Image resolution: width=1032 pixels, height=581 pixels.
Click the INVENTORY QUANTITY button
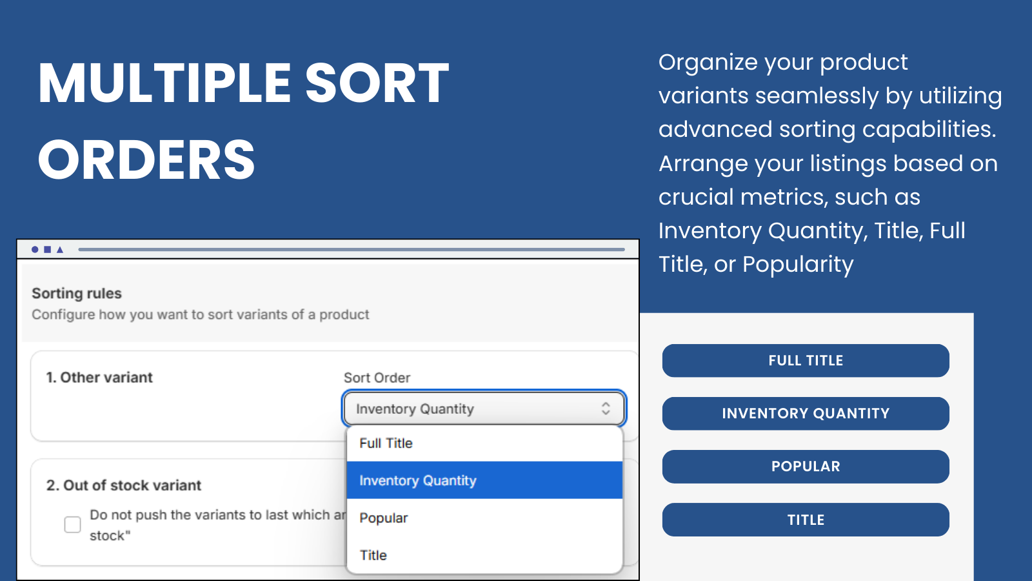tap(805, 414)
